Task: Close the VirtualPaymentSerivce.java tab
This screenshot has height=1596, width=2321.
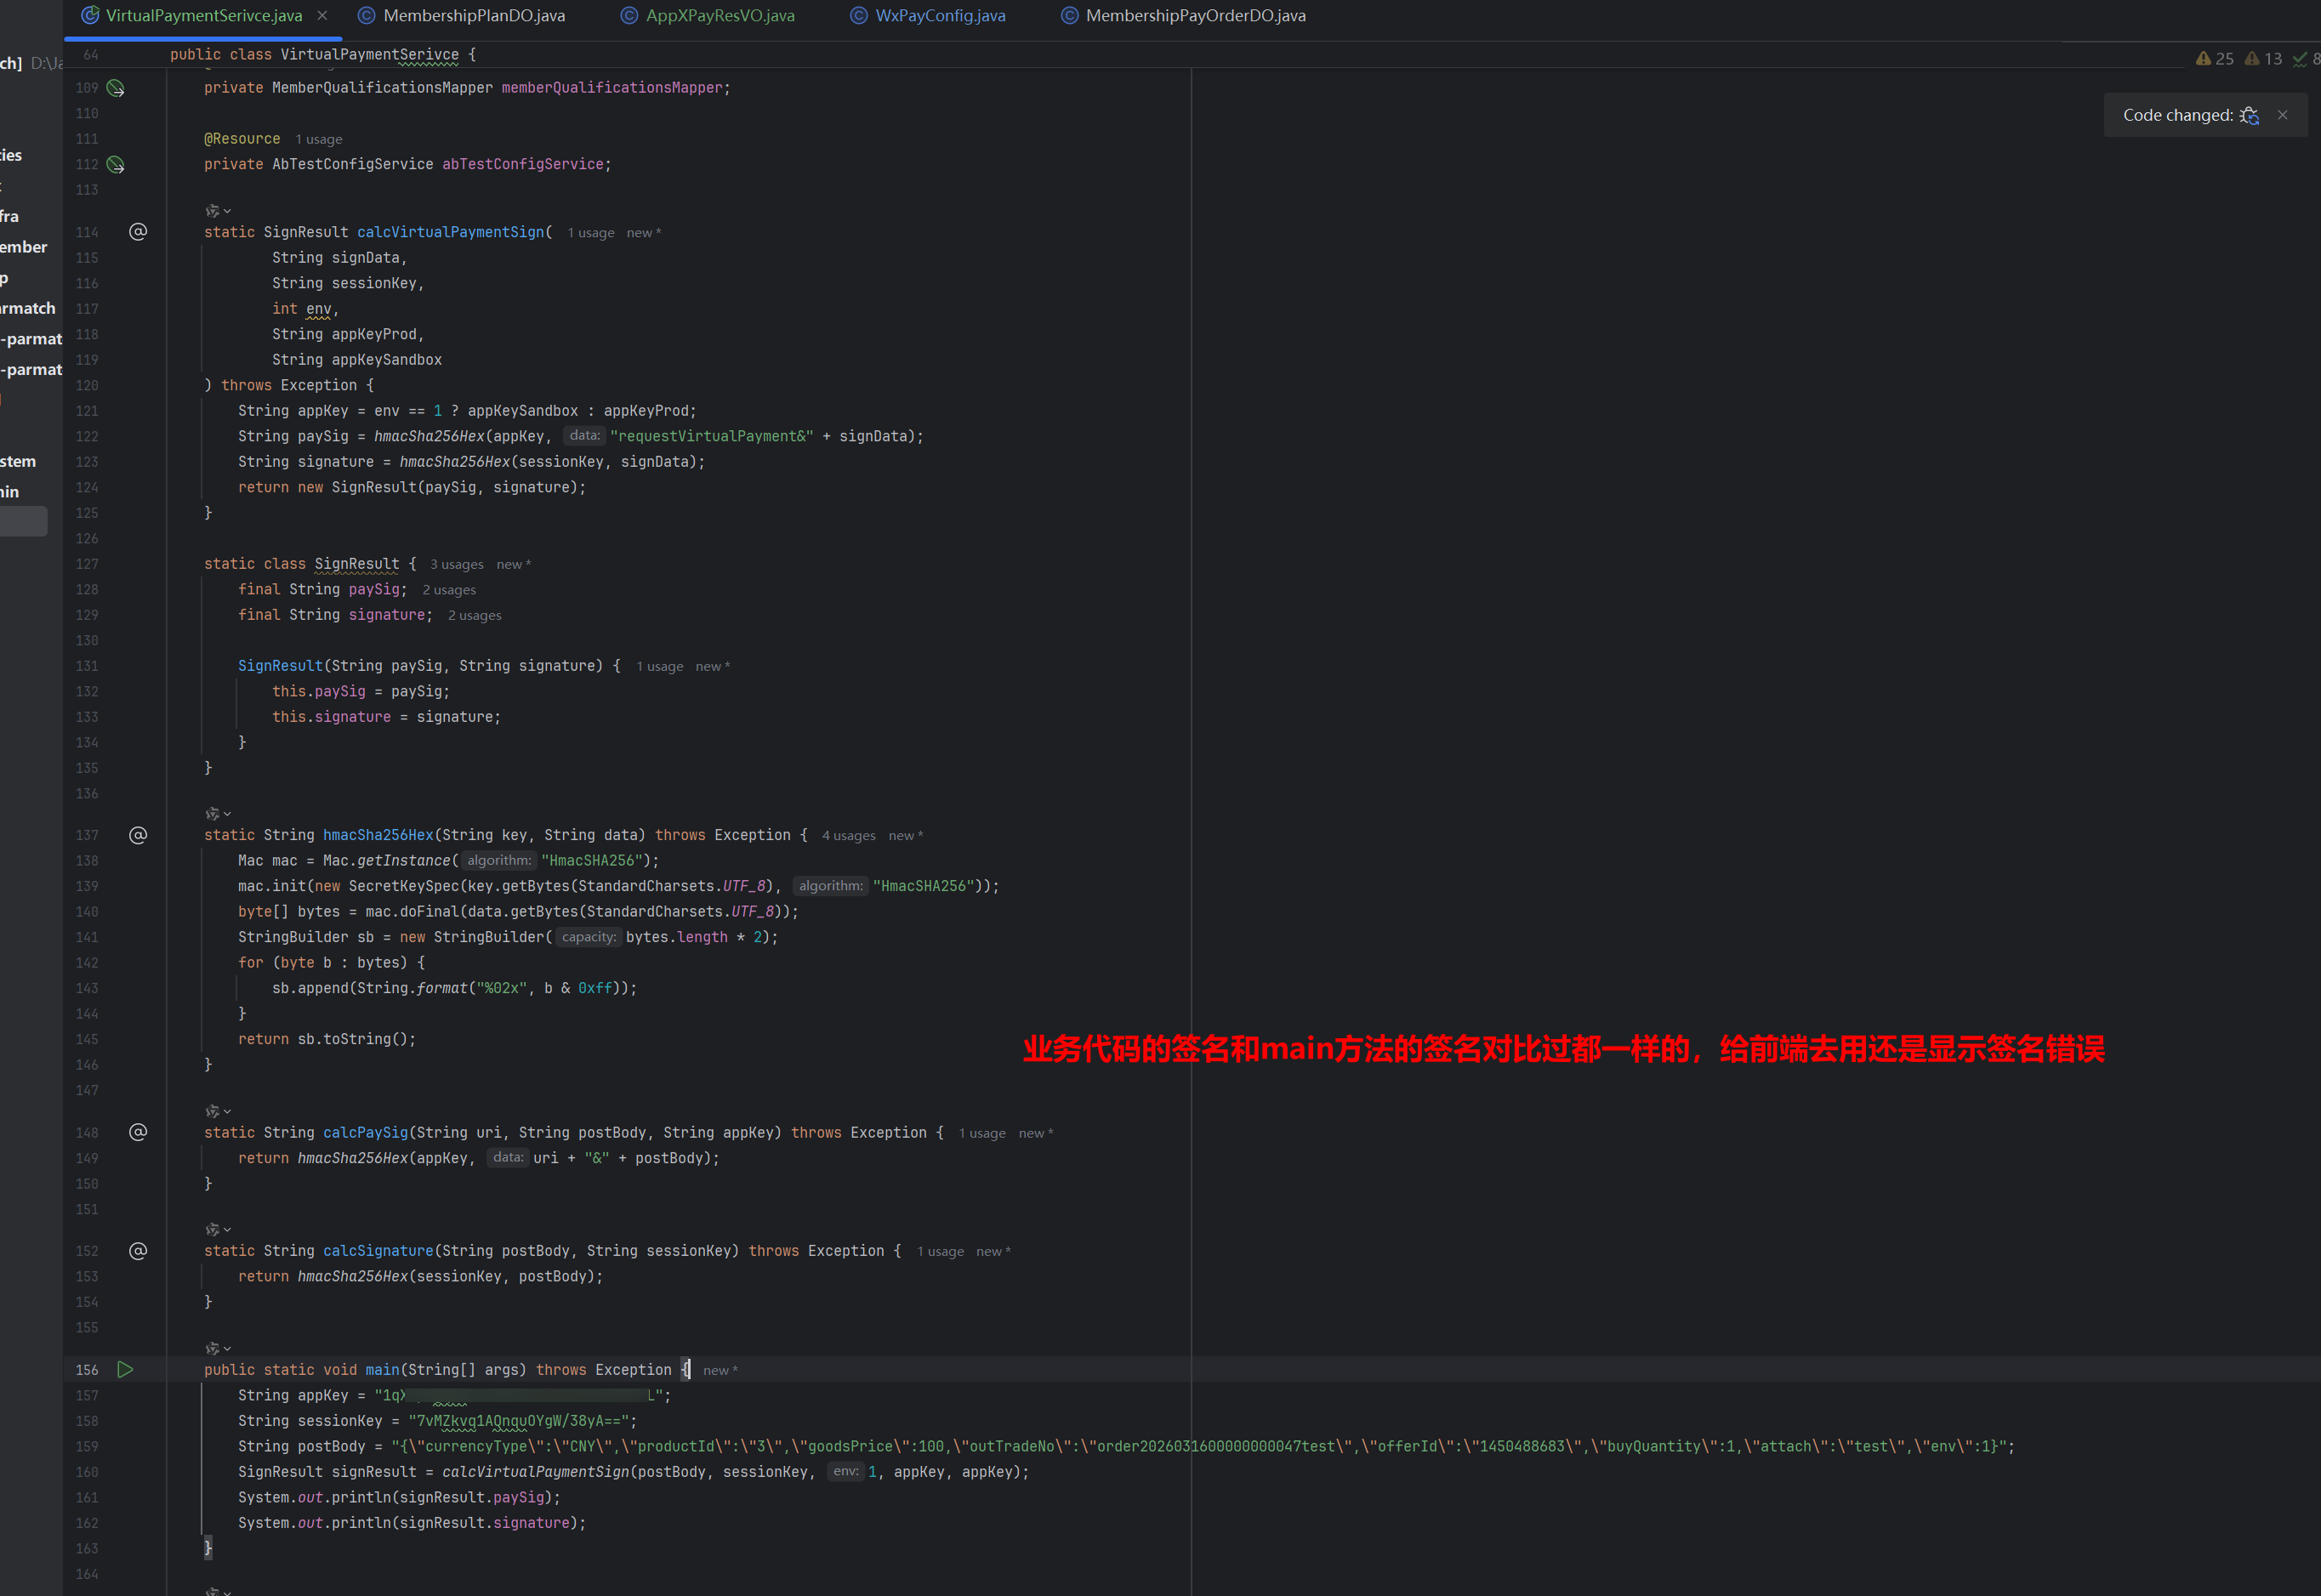Action: coord(322,16)
